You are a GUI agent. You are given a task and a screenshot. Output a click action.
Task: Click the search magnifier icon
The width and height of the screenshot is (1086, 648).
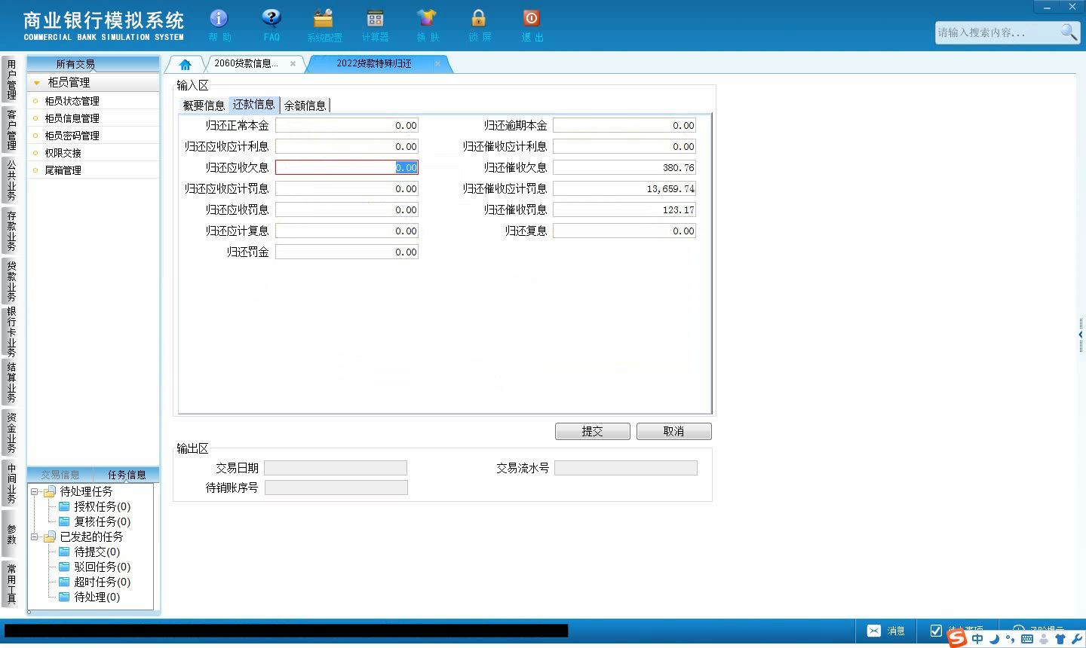click(1069, 32)
